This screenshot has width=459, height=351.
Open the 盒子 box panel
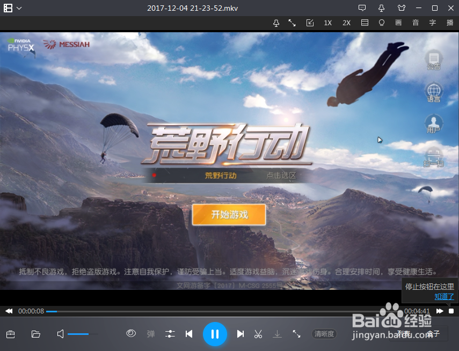coord(433,334)
